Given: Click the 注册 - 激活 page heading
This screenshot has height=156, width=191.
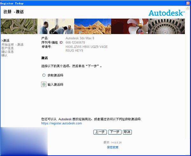Looking at the screenshot, I should click(x=13, y=12).
